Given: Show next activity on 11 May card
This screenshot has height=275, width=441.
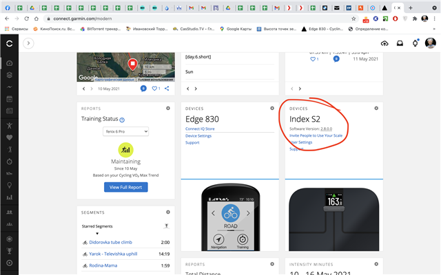Looking at the screenshot, I should (x=300, y=89).
